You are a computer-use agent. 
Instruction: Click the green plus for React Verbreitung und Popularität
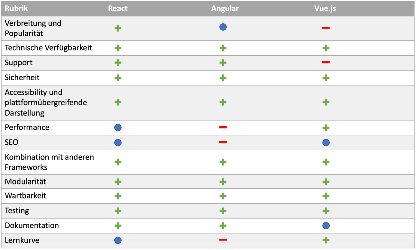pos(118,28)
